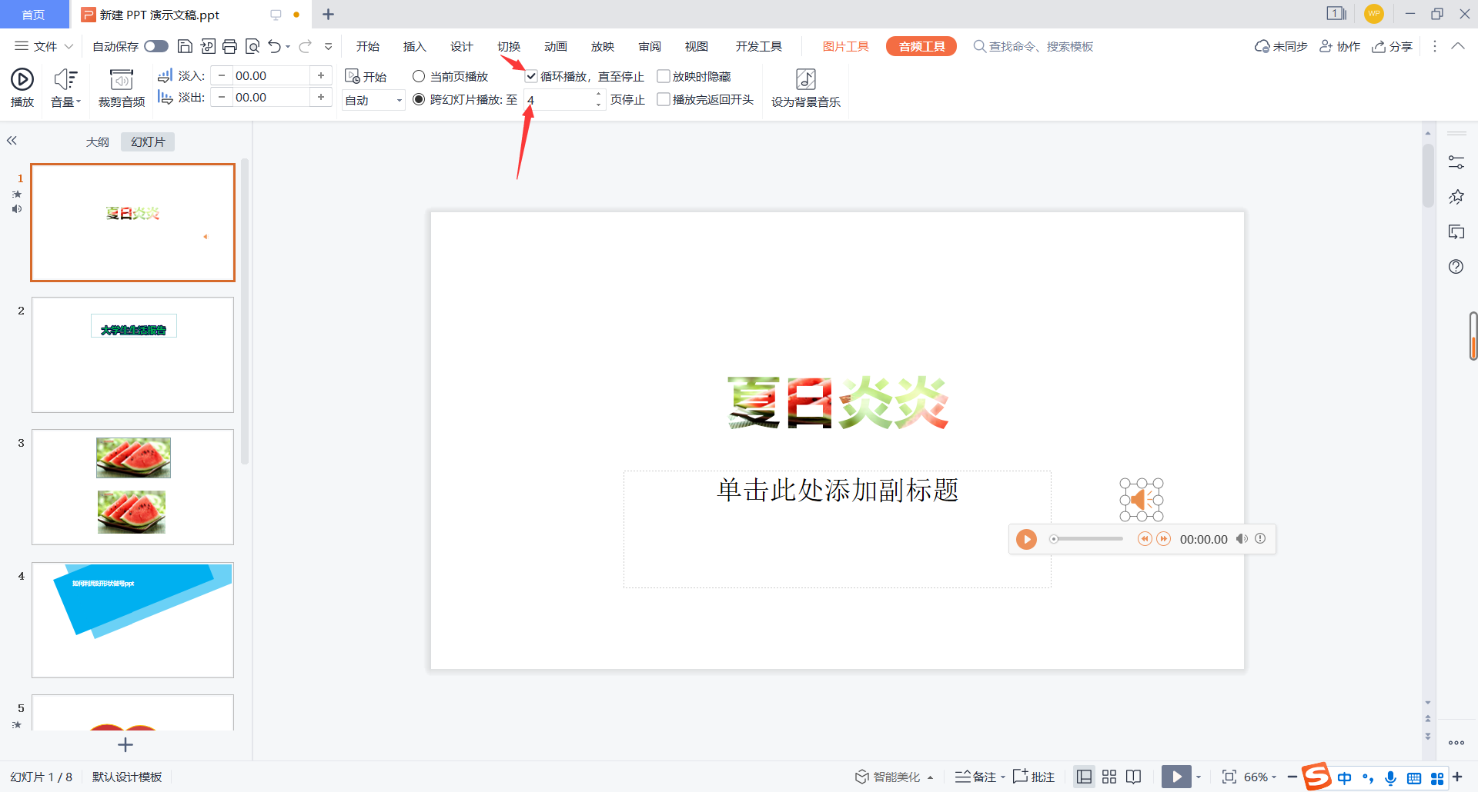
Task: Check Hide During Show checkbox
Action: (x=664, y=76)
